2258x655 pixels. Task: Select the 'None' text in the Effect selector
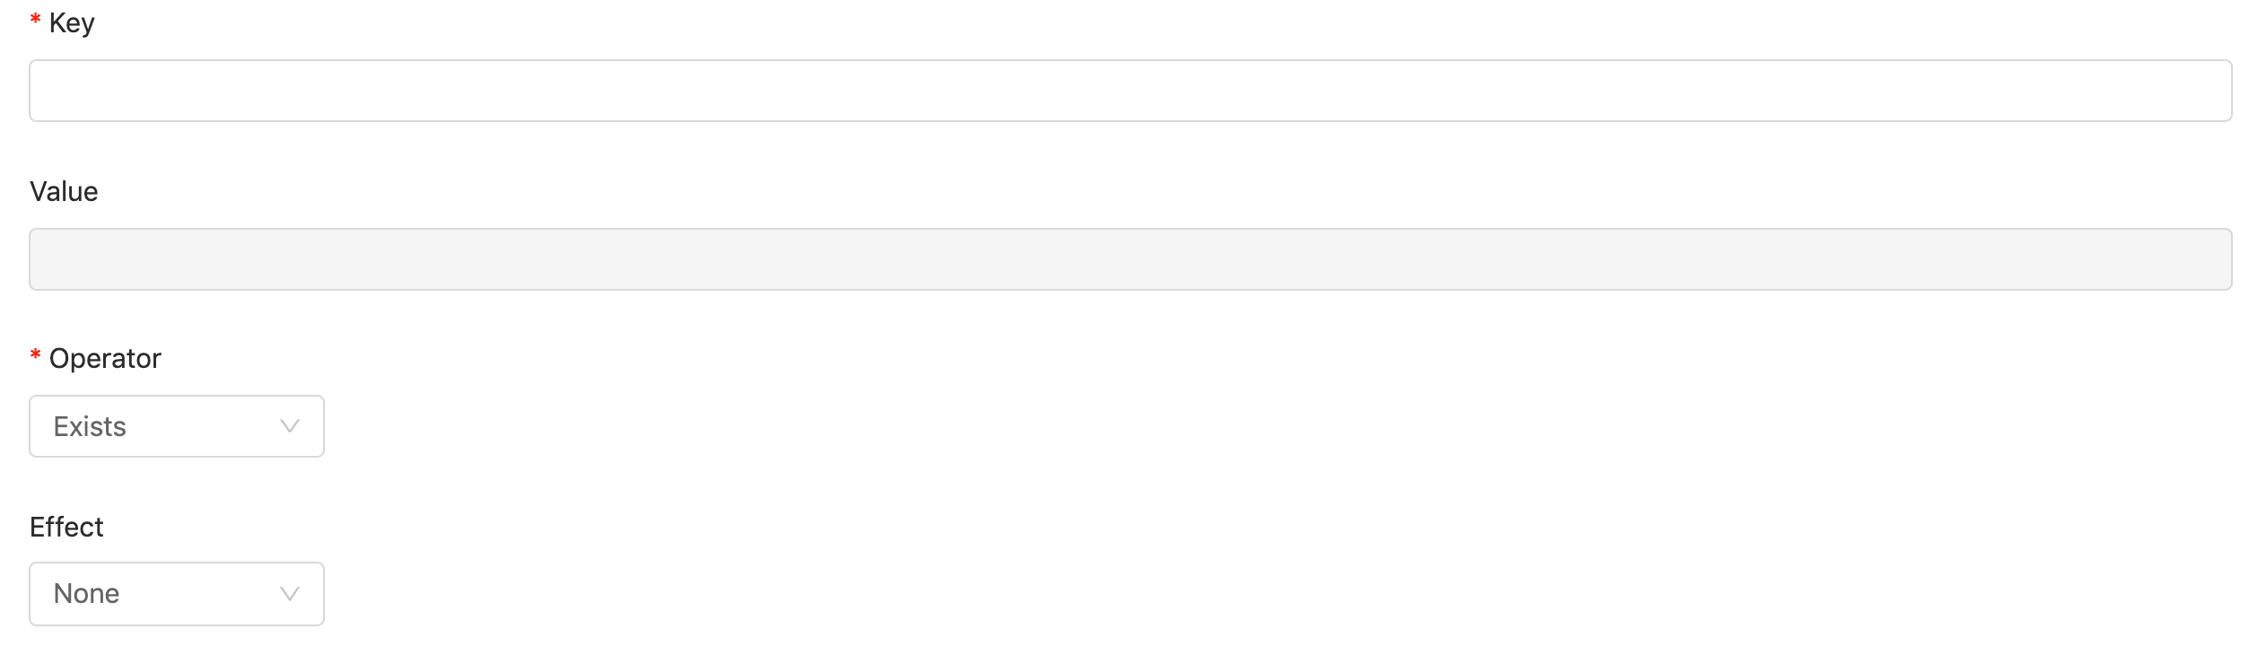pyautogui.click(x=86, y=594)
